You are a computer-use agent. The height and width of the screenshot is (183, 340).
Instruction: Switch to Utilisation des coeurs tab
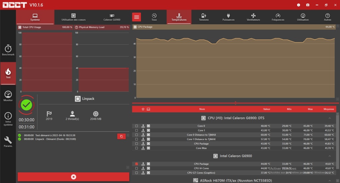click(x=73, y=17)
